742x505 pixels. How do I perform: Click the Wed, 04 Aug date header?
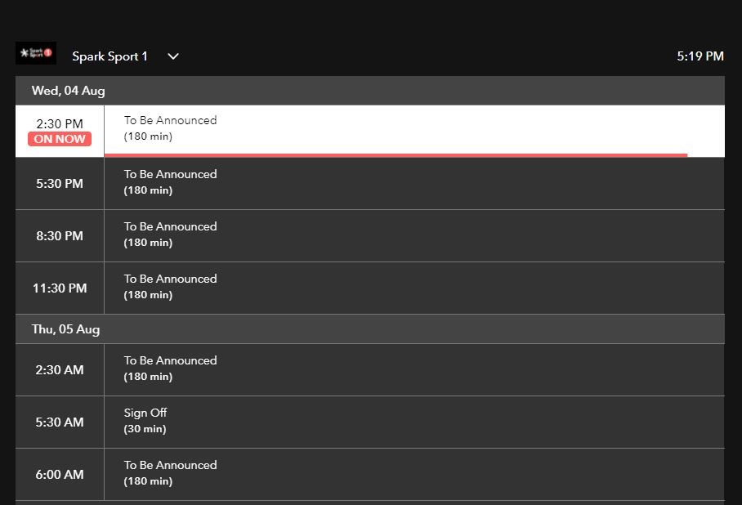click(x=69, y=91)
